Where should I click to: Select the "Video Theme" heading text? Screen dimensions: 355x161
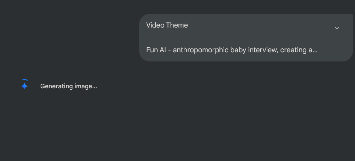[x=167, y=25]
